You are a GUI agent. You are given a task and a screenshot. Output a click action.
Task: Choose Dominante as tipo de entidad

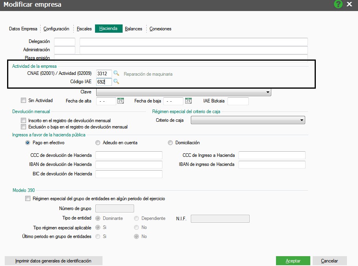(98, 218)
